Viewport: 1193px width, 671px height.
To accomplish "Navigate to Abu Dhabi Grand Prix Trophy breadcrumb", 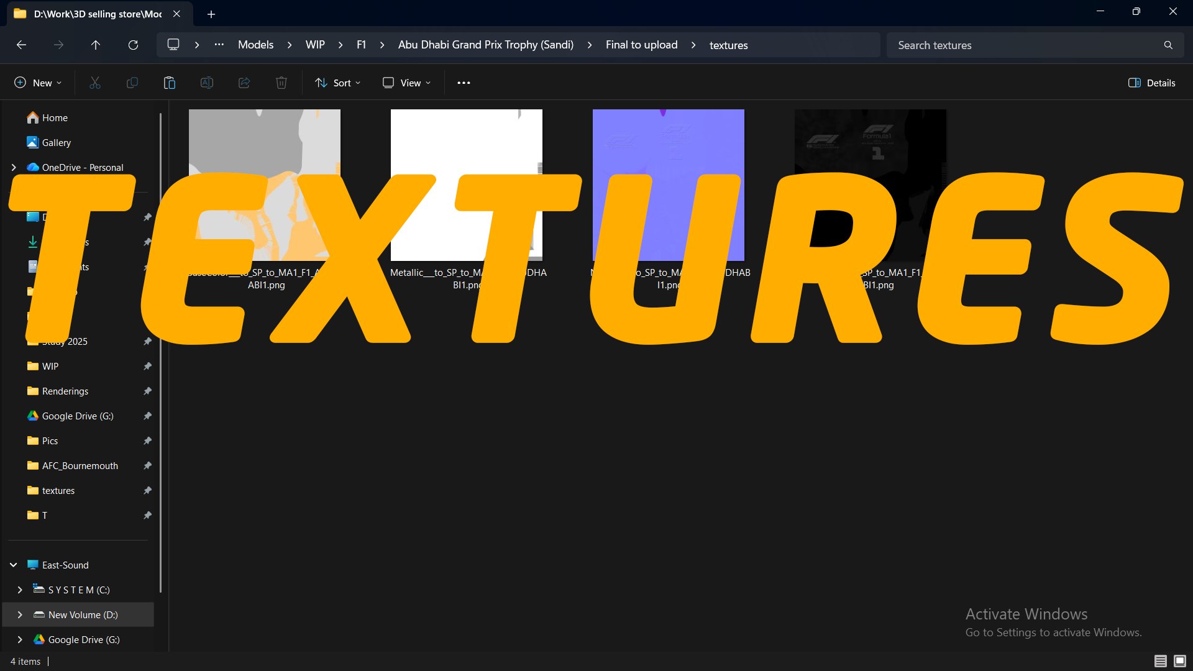I will (x=485, y=45).
